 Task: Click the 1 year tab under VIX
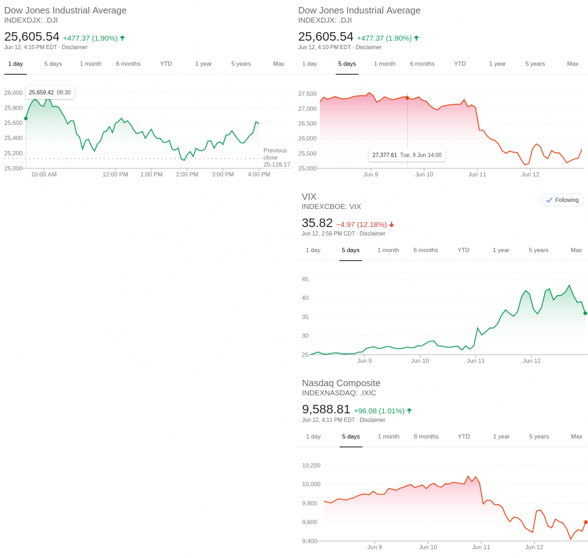click(501, 250)
